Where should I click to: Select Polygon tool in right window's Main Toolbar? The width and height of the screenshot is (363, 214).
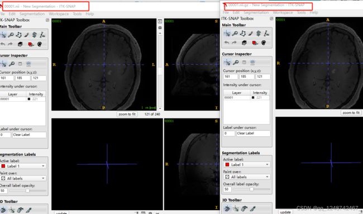pyautogui.click(x=242, y=34)
